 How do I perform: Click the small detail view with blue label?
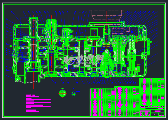click(x=74, y=93)
